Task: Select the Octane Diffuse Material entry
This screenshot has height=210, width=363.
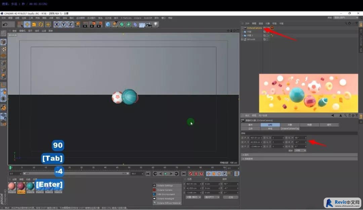Action: coord(167,203)
